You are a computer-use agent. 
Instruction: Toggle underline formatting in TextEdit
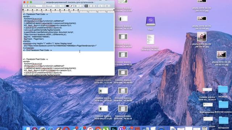[82, 6]
